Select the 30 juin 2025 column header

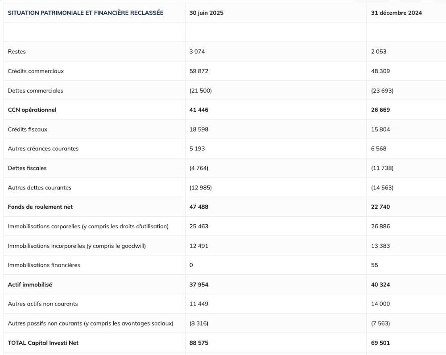(206, 13)
